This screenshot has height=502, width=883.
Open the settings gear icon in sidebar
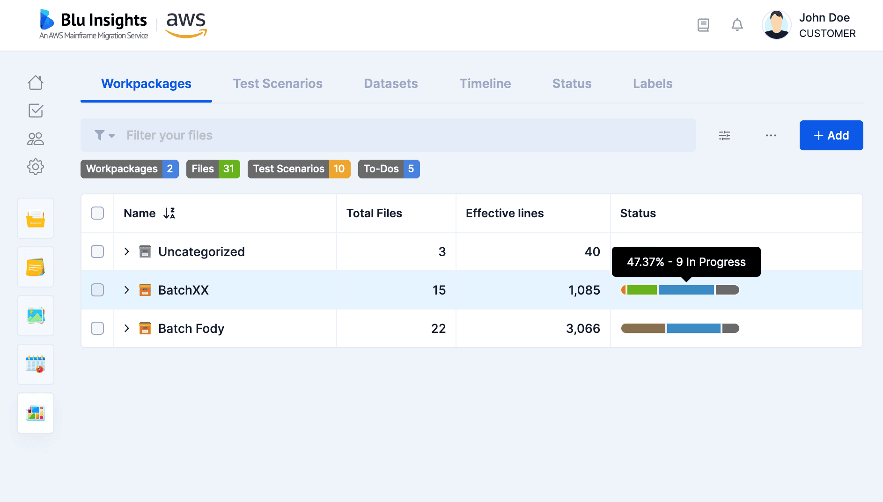pos(36,167)
